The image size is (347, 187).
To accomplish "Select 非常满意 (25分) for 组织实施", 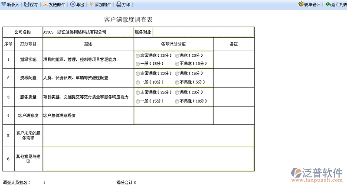I will click(x=138, y=56).
